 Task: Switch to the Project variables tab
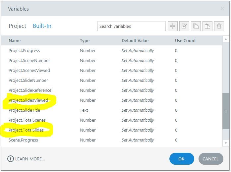(17, 26)
